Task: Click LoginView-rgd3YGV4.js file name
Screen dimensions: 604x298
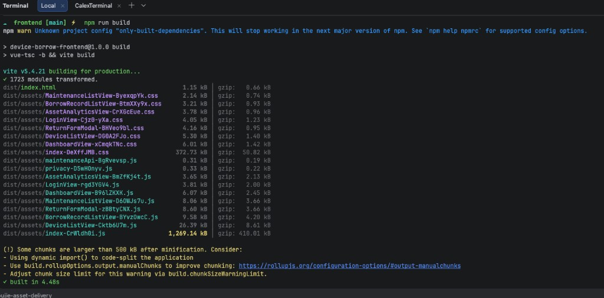Action: [82, 184]
